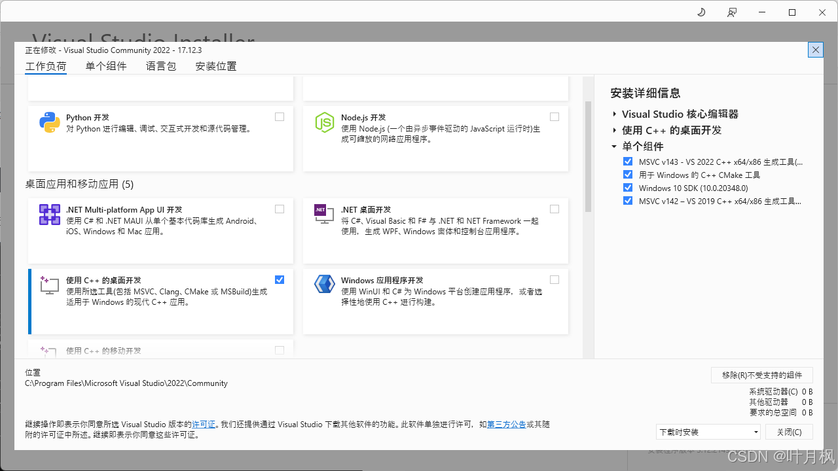The image size is (838, 471).
Task: Check the .NET Multi-platform App UI 开发 checkbox
Action: [x=280, y=209]
